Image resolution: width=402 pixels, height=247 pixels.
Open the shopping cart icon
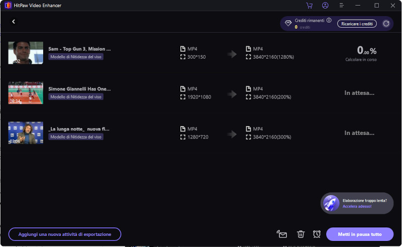point(309,6)
